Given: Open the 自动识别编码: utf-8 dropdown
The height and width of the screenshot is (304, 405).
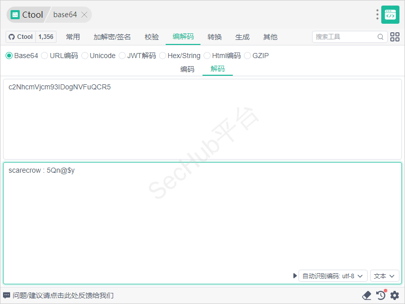Looking at the screenshot, I should 333,276.
